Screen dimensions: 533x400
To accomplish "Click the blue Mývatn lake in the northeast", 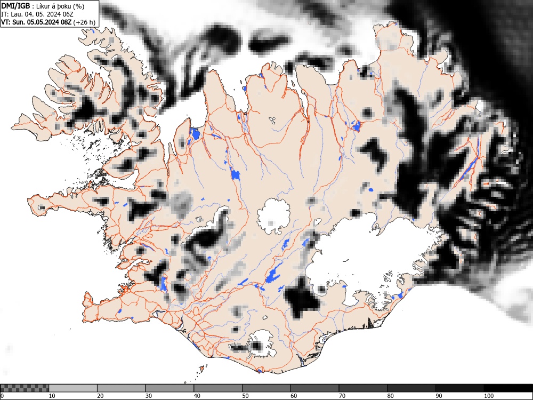I will pyautogui.click(x=357, y=126).
